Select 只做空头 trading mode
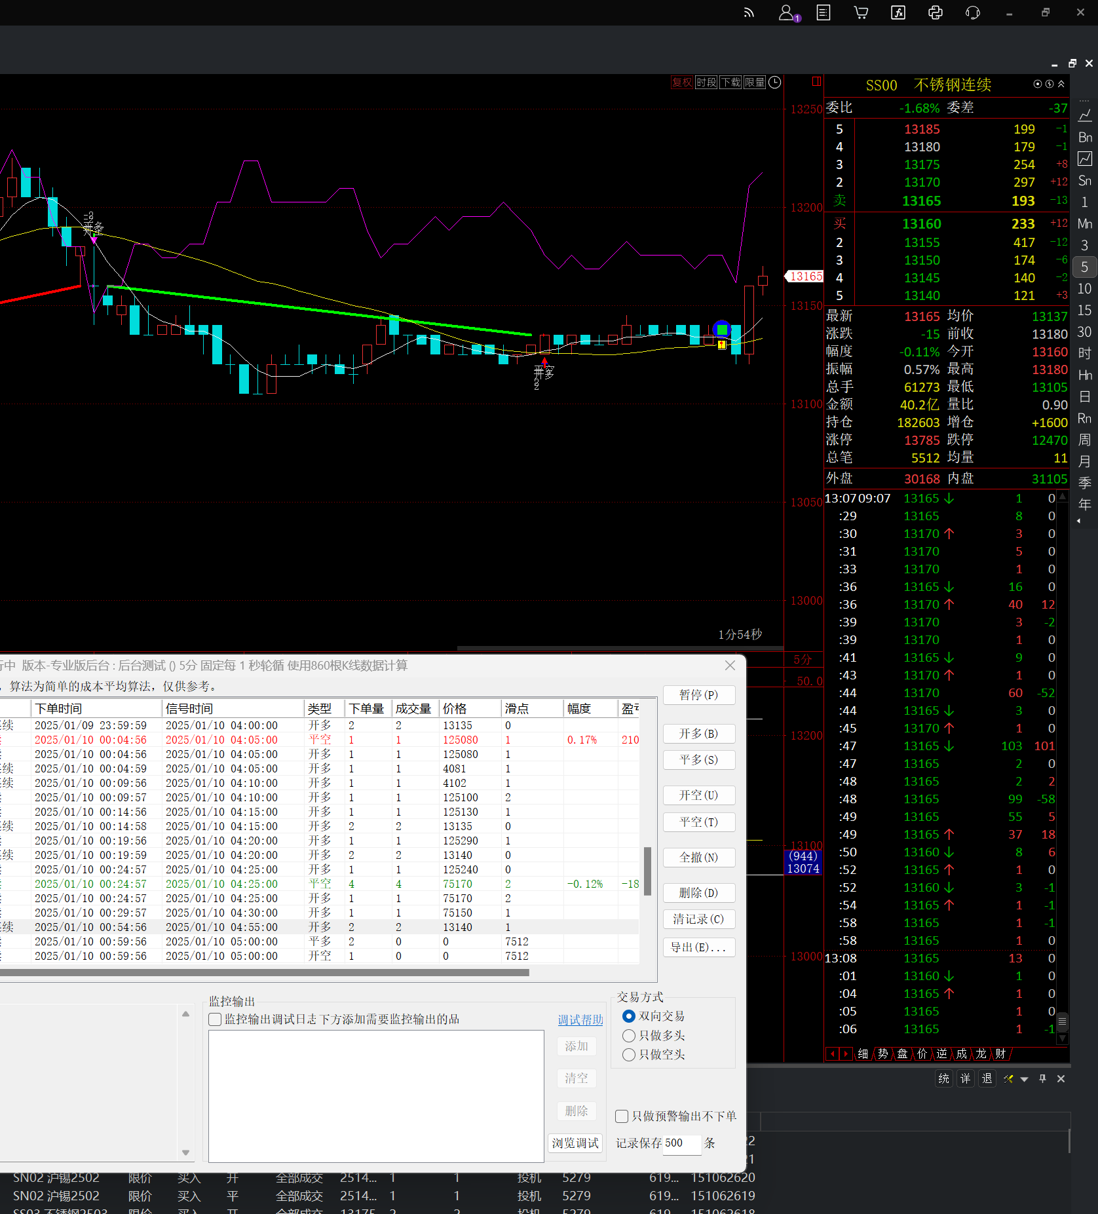The height and width of the screenshot is (1214, 1098). [629, 1055]
